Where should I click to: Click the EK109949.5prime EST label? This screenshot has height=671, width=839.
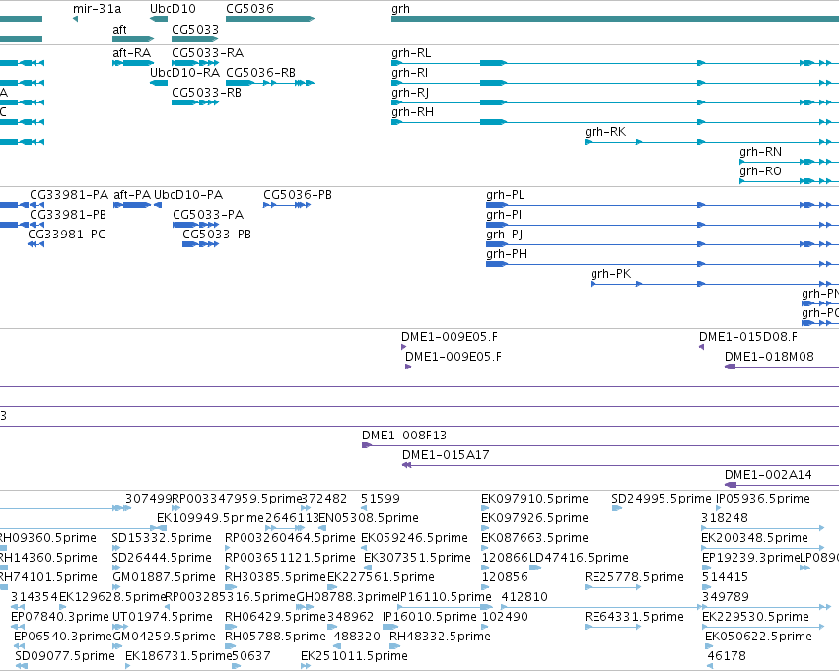(x=210, y=518)
